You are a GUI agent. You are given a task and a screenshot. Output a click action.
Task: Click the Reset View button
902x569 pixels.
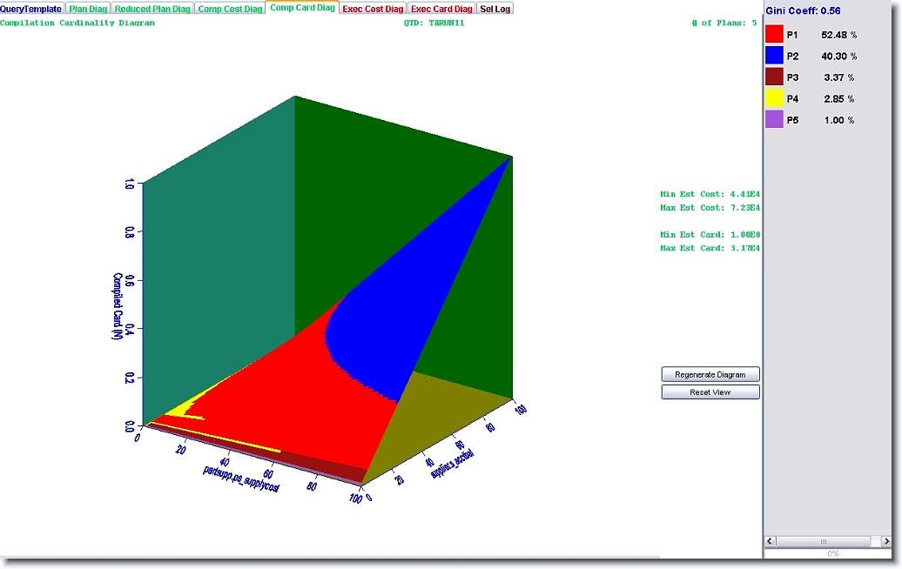(x=710, y=392)
